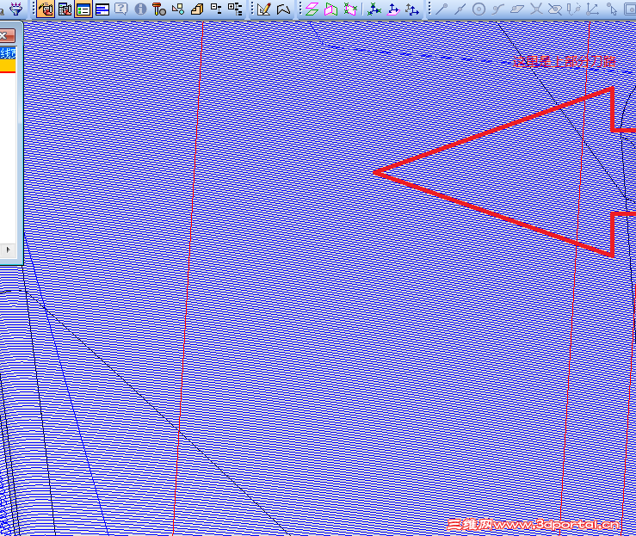
Task: Enable the end point snap icon
Action: coord(441,9)
